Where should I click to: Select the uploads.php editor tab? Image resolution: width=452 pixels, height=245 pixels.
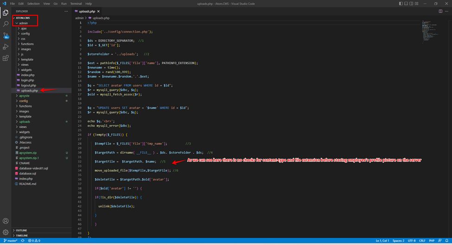(x=87, y=12)
